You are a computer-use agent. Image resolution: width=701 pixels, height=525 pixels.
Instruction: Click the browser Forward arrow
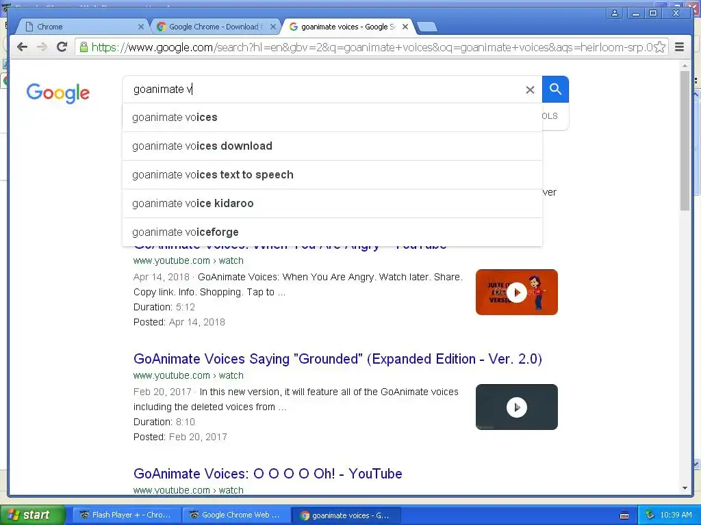tap(42, 47)
